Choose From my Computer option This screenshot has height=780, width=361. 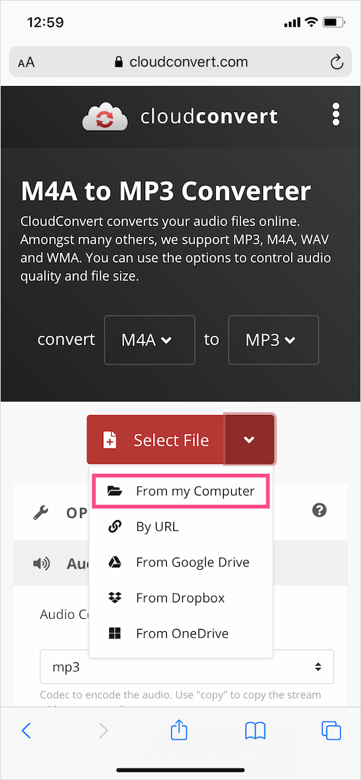click(180, 491)
